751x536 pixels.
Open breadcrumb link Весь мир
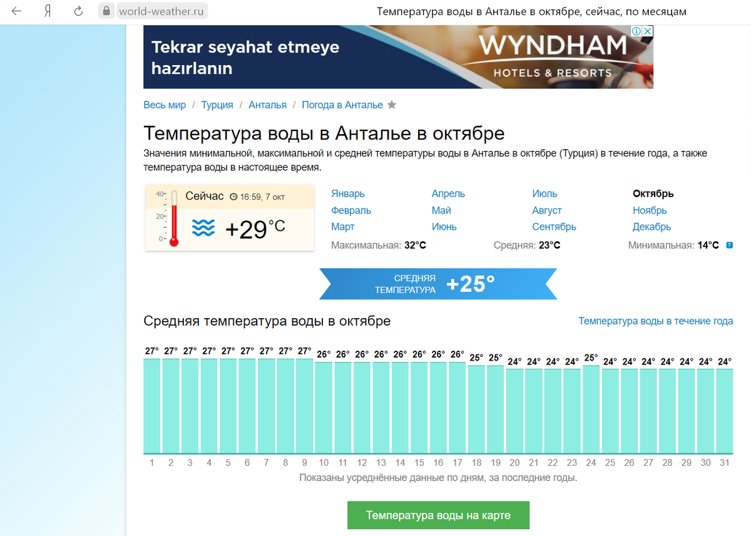click(x=165, y=105)
